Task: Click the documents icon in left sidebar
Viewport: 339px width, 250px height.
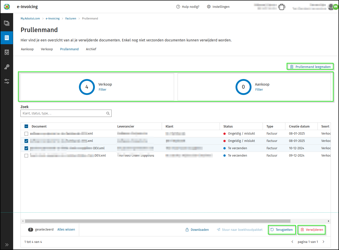Action: 7,23
